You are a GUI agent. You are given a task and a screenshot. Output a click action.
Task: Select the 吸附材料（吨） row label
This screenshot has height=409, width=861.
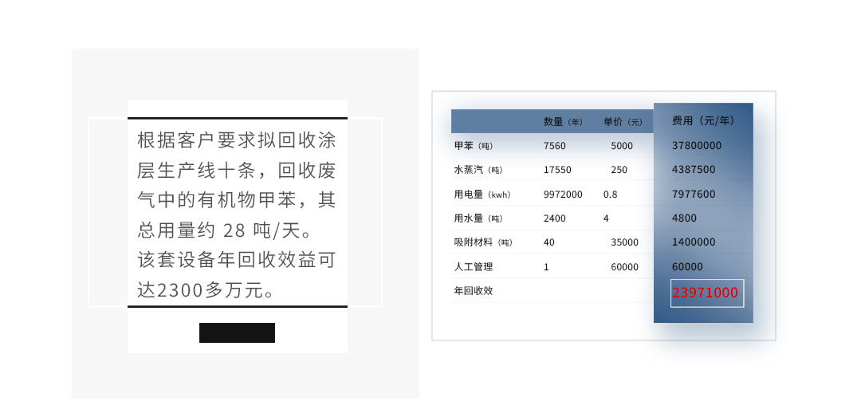483,242
